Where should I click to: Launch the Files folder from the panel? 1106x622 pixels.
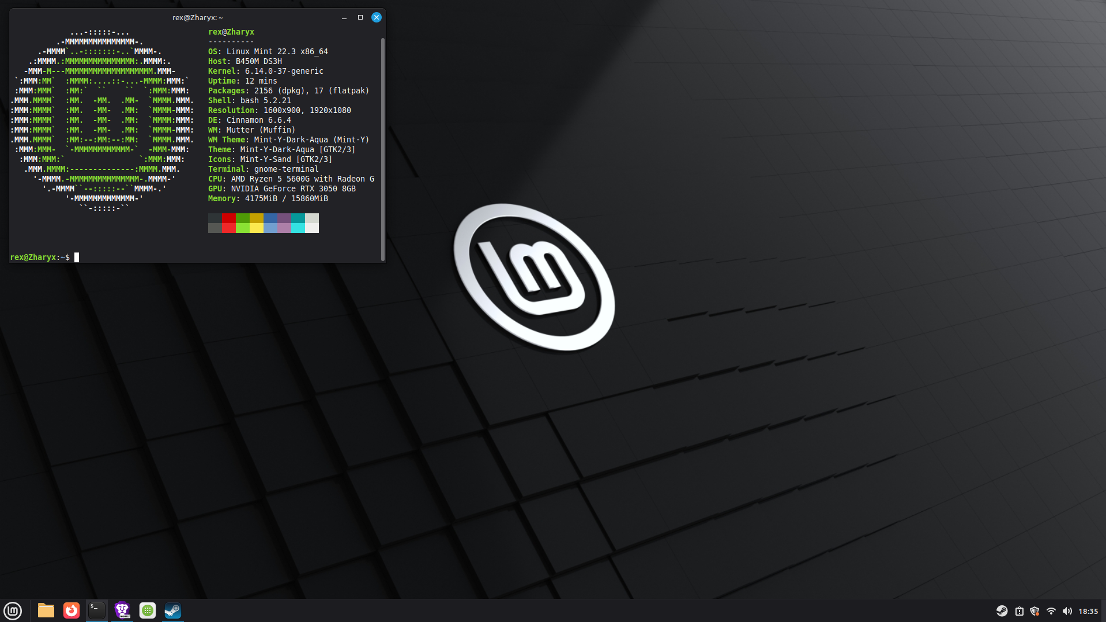(46, 610)
